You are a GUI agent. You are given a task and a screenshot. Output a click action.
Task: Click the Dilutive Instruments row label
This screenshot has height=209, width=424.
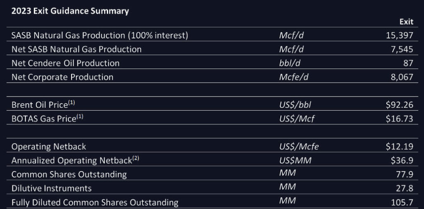[51, 188]
